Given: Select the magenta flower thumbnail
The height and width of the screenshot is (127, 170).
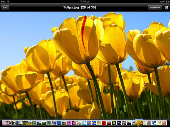Looking at the screenshot, I should [69, 123].
